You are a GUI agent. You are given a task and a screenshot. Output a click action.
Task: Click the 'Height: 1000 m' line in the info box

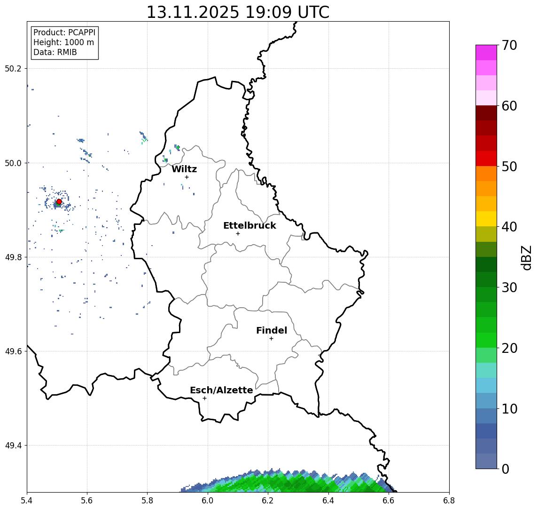[63, 42]
